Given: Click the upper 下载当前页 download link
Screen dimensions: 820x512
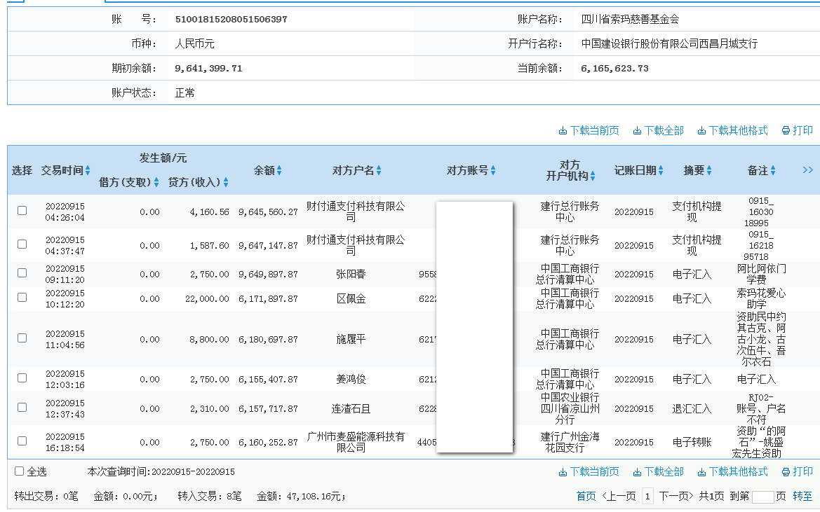Looking at the screenshot, I should point(589,130).
